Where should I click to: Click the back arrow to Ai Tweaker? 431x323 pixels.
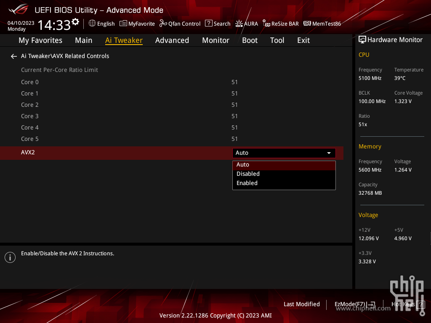coord(14,56)
